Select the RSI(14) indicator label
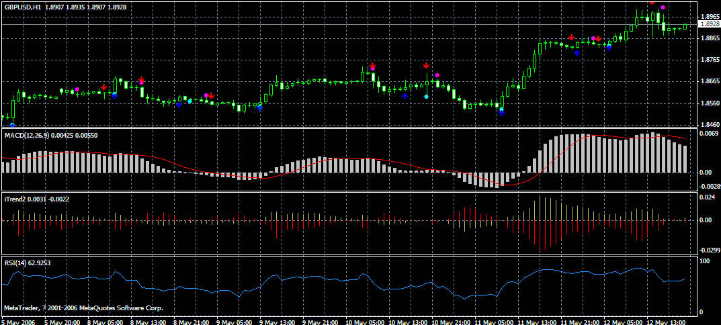The image size is (721, 325). pyautogui.click(x=17, y=263)
